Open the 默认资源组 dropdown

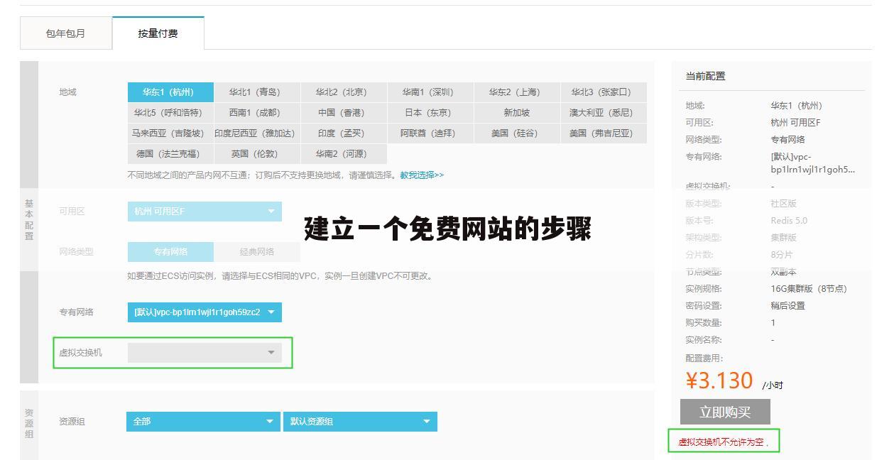359,421
